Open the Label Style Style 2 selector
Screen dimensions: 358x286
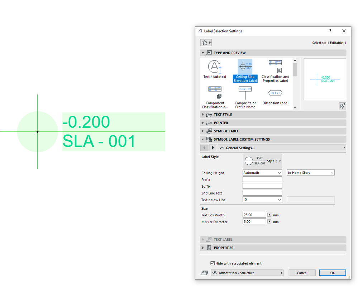pos(262,160)
